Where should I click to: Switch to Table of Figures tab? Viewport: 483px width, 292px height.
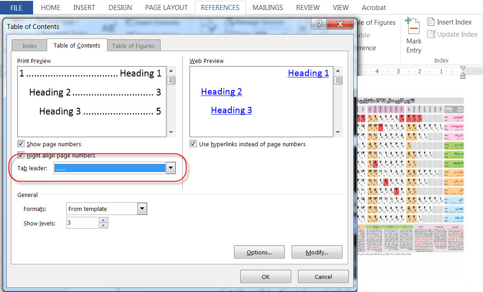point(133,46)
